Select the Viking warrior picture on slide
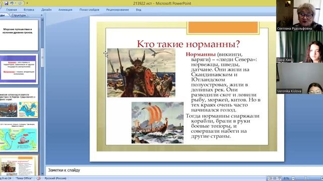The image size is (323, 181). 141,72
